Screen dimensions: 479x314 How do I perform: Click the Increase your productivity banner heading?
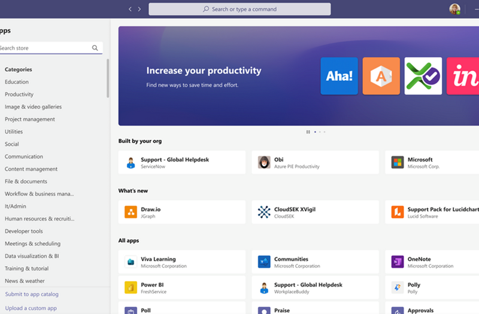coord(204,71)
